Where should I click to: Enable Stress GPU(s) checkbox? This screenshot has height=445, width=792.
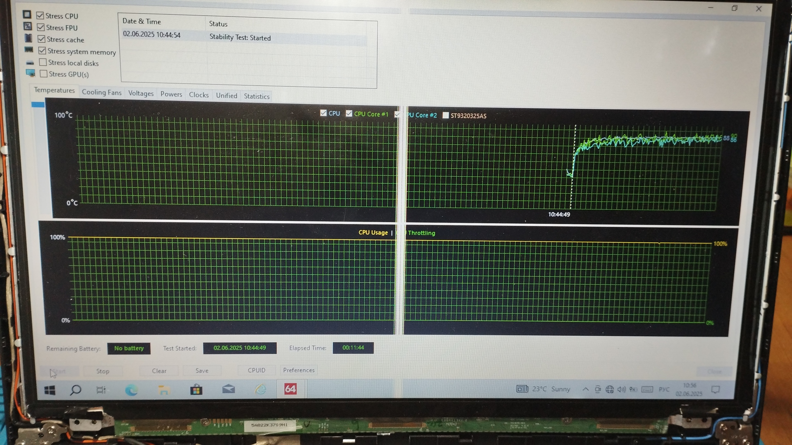(x=44, y=74)
